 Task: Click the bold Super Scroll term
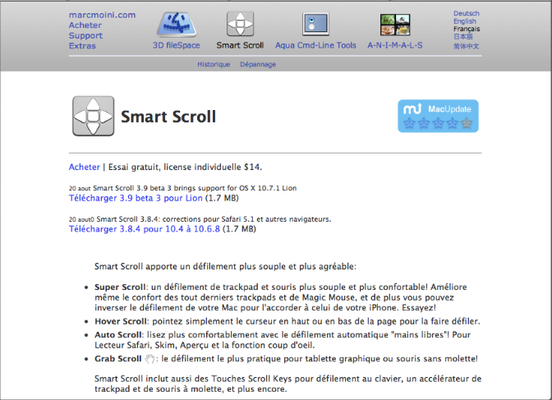[x=120, y=287]
